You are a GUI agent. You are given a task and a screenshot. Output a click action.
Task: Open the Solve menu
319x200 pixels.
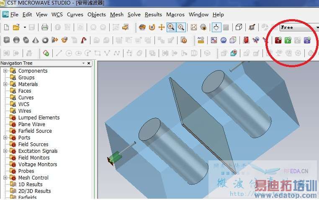coord(134,15)
